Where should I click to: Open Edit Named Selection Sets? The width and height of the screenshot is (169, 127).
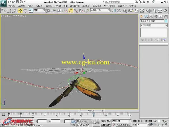click(x=87, y=11)
